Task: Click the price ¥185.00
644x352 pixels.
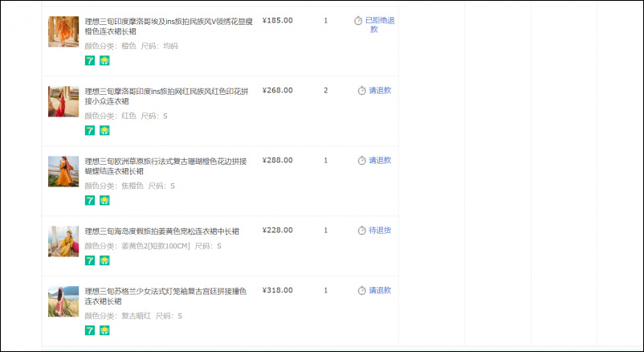Action: tap(277, 21)
